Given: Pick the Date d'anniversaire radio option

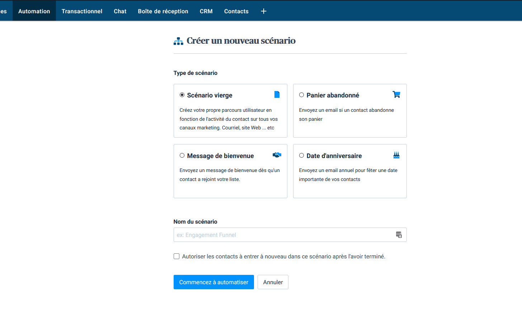Looking at the screenshot, I should [x=302, y=156].
